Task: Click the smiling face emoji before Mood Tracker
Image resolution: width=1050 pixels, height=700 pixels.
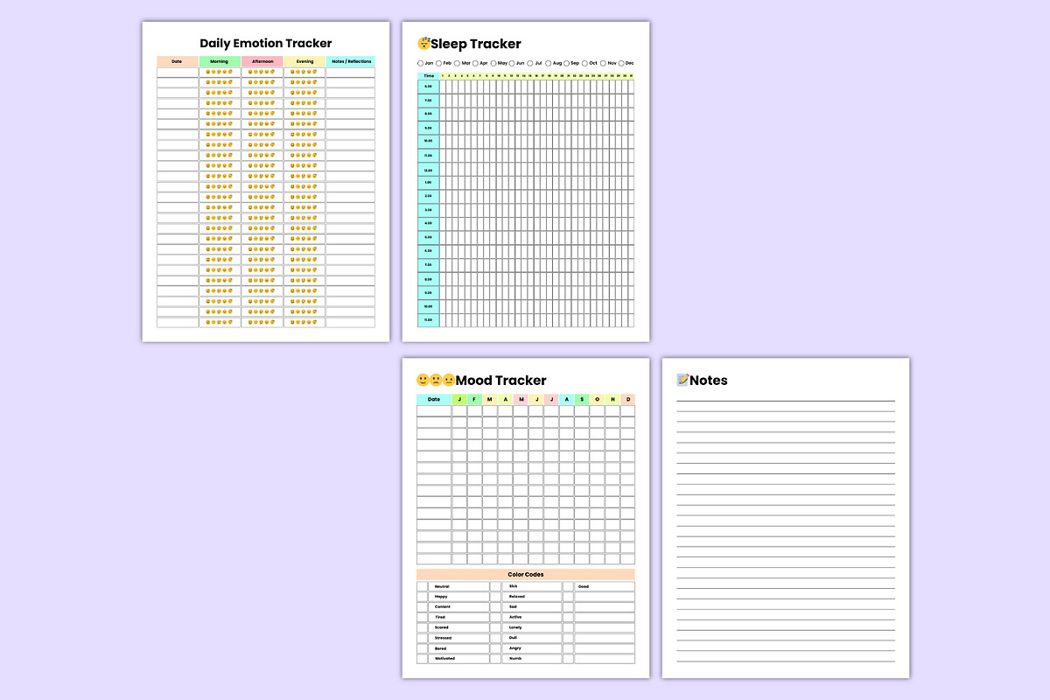Action: (x=423, y=381)
